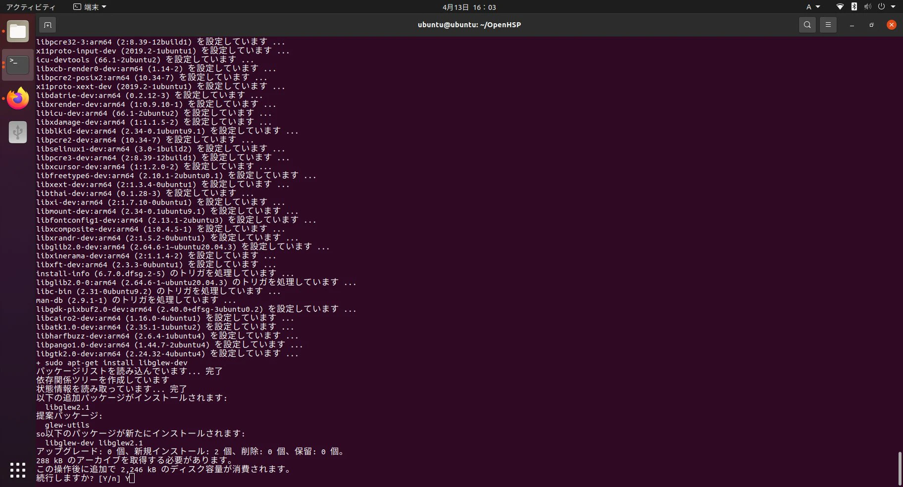This screenshot has height=487, width=903.
Task: Expand the system menu arrow
Action: pyautogui.click(x=893, y=7)
